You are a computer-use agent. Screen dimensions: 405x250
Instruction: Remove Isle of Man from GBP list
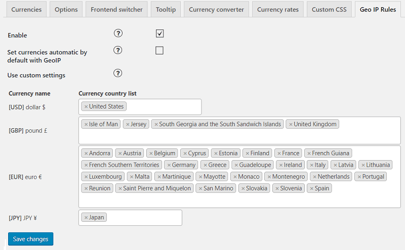click(86, 124)
